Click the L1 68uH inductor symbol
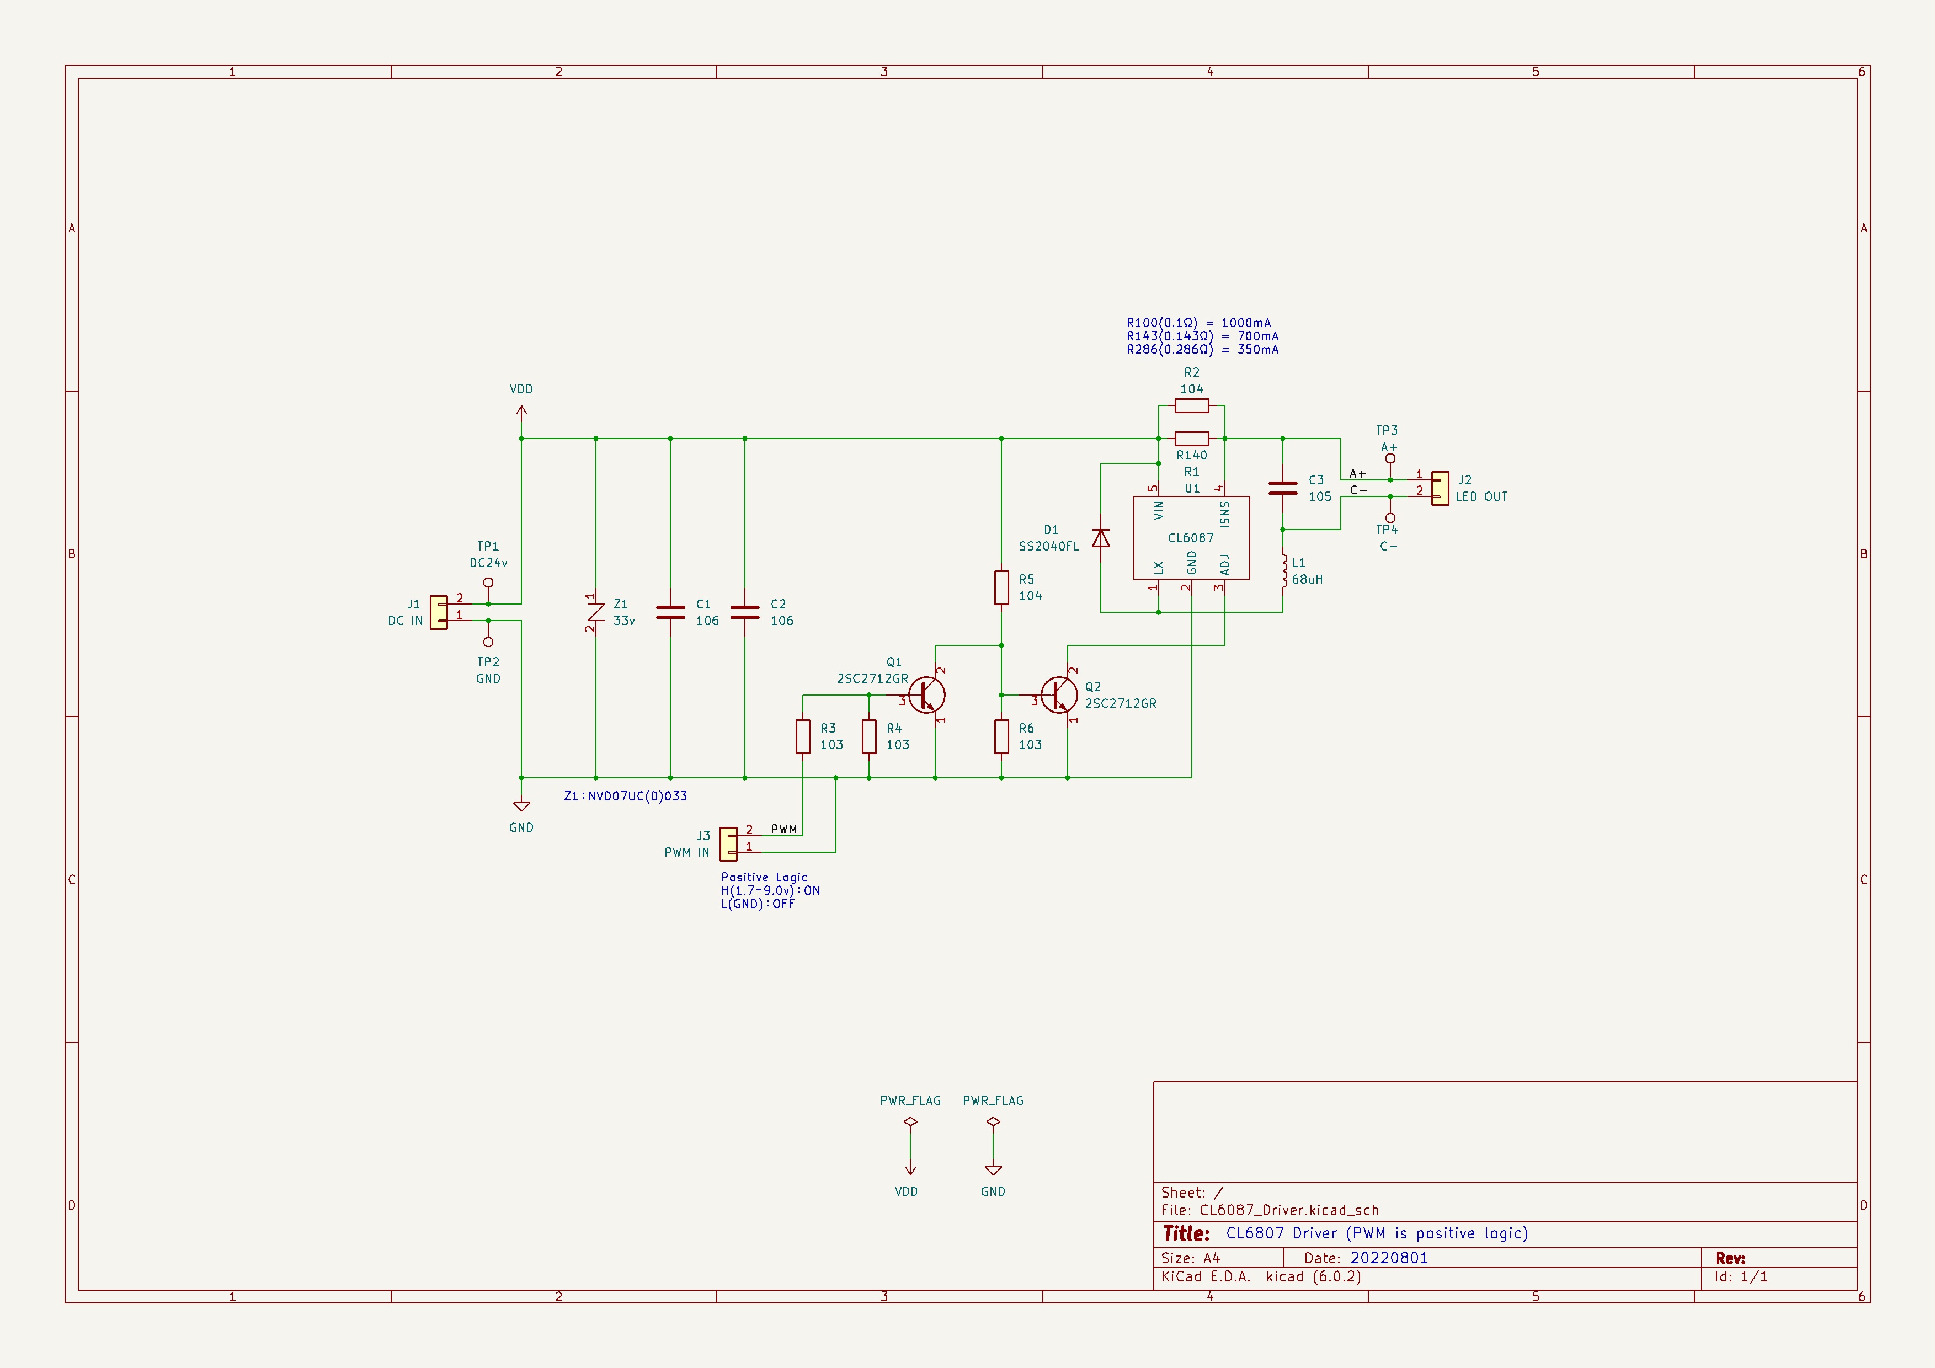Image resolution: width=1935 pixels, height=1368 pixels. tap(1283, 570)
